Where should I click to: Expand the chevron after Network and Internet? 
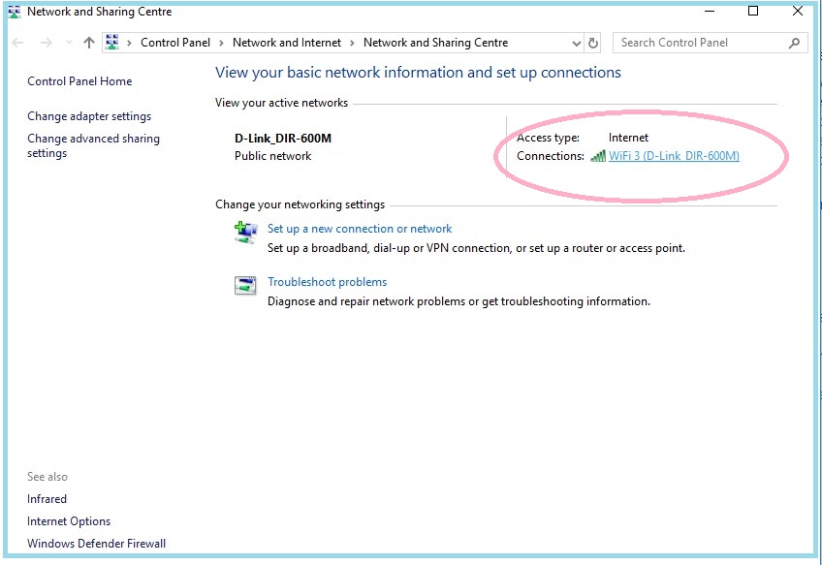pyautogui.click(x=352, y=43)
